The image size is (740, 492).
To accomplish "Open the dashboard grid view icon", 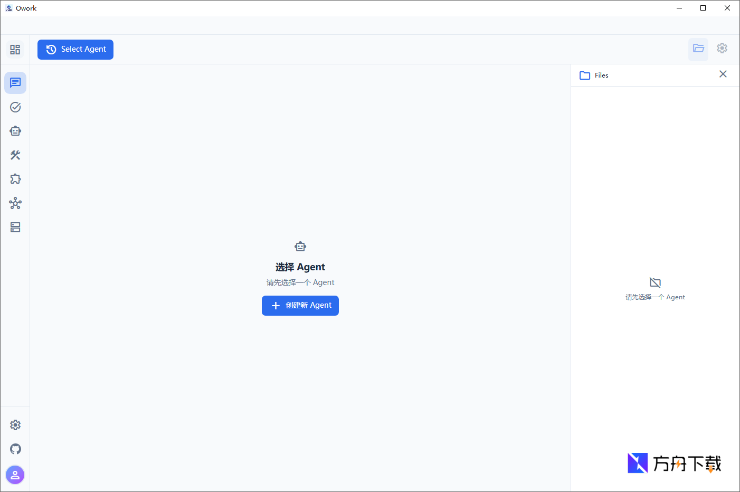I will pos(15,50).
